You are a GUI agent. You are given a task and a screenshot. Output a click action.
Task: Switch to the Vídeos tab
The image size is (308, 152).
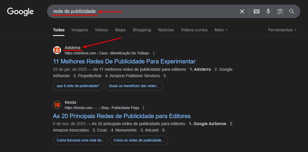point(101,30)
